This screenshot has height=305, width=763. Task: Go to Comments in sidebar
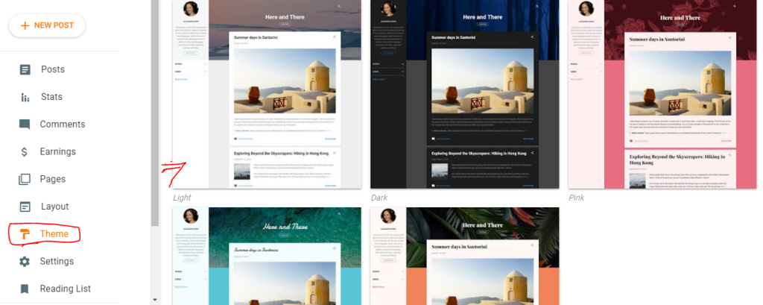coord(63,125)
